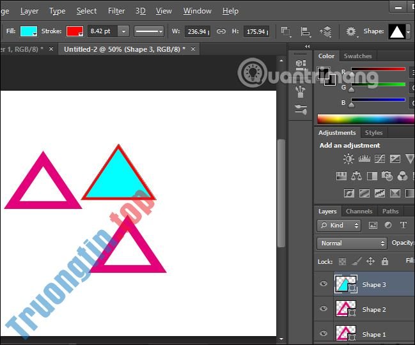Open the Layer menu
Screen dimensions: 415x345
point(29,11)
